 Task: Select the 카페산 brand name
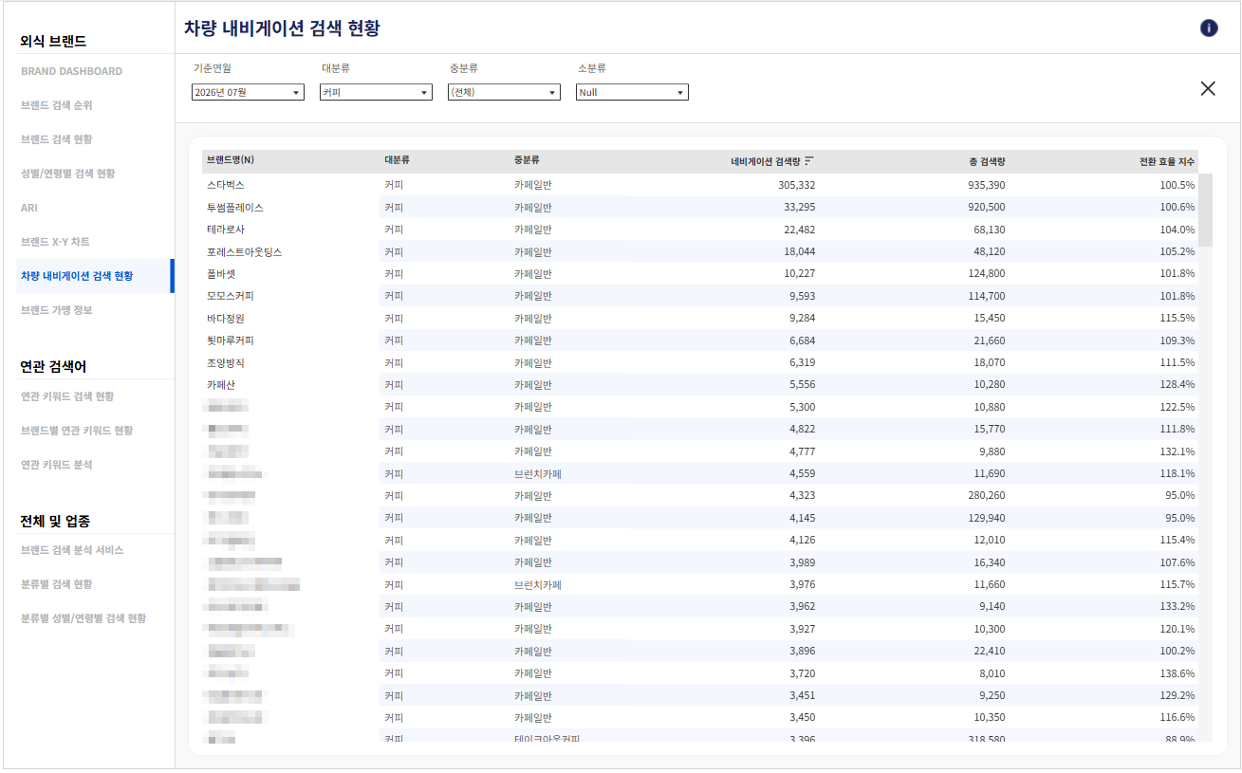tap(220, 385)
